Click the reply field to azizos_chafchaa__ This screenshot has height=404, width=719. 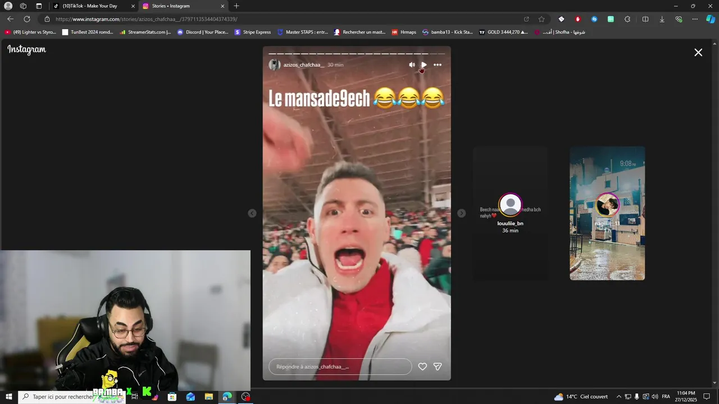point(340,366)
